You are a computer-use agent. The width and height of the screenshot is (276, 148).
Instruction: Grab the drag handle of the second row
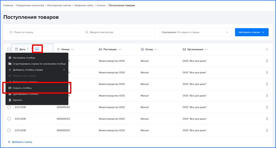coord(267,73)
